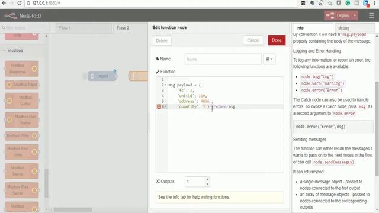Screen dimensions: 379x213
Task: Click the green Grammarly extension icon
Action: click(x=348, y=3)
